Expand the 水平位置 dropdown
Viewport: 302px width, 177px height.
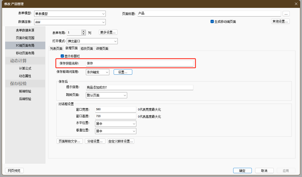[134, 124]
